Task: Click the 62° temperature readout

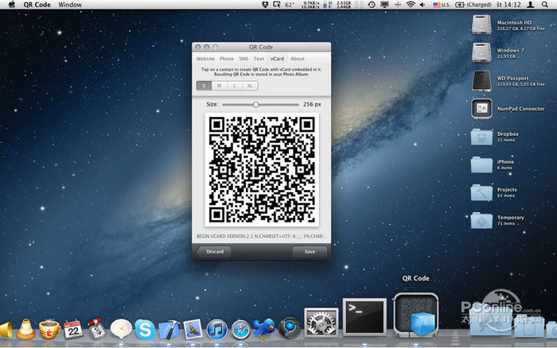Action: (x=290, y=5)
